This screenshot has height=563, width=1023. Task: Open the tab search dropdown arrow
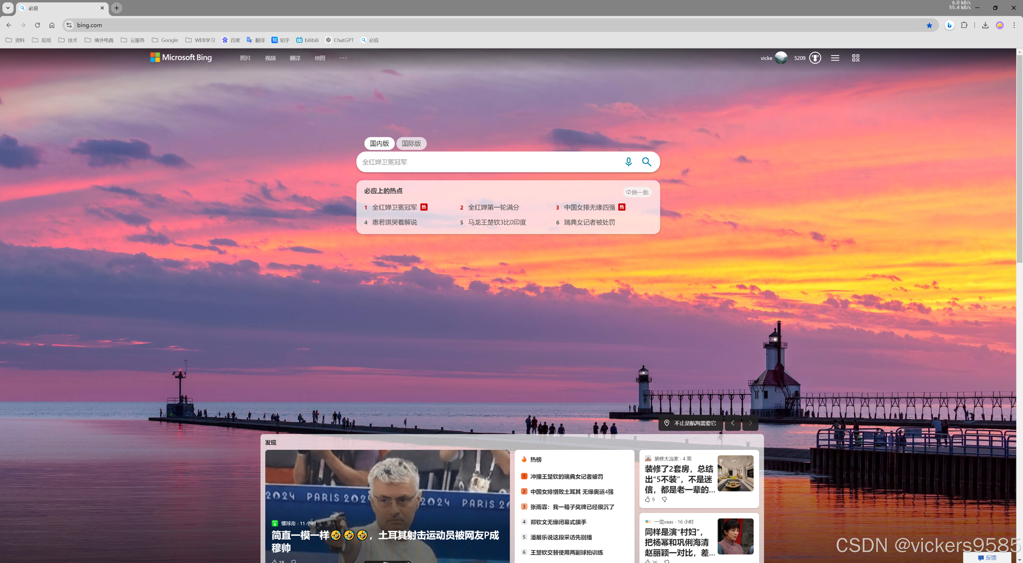8,8
